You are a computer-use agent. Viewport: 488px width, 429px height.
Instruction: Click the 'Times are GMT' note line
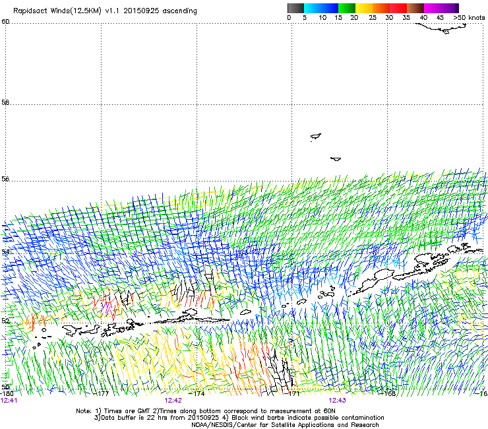point(206,411)
